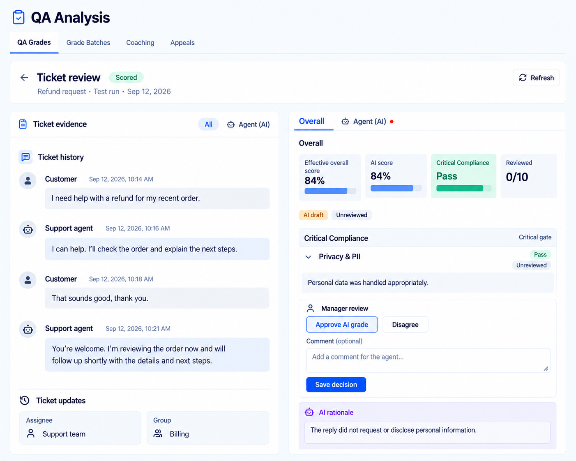The height and width of the screenshot is (461, 576).
Task: Go to the Appeals tab
Action: click(182, 43)
